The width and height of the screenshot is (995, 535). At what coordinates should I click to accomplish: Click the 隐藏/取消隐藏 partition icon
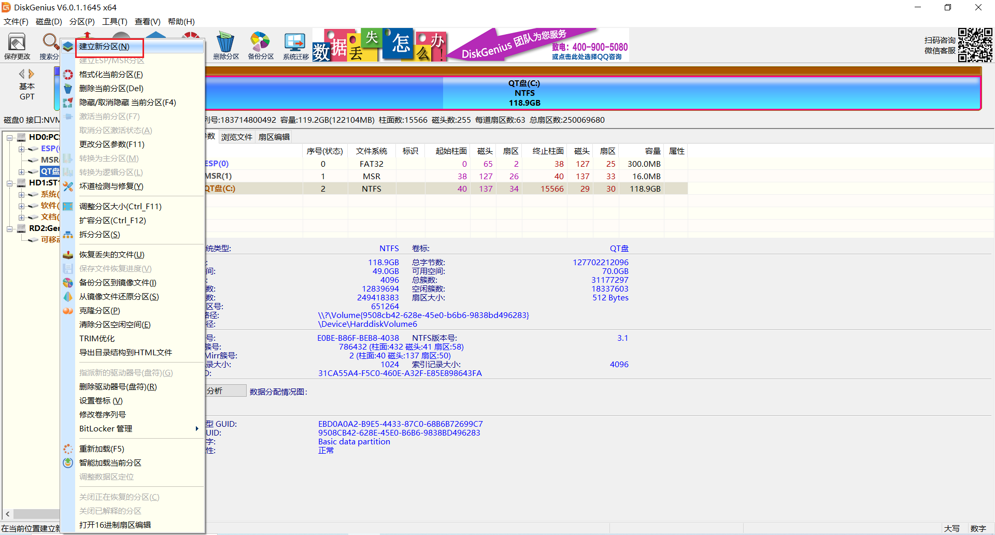[x=68, y=103]
